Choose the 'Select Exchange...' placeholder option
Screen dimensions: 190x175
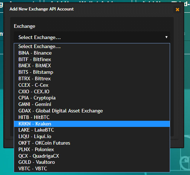point(92,47)
